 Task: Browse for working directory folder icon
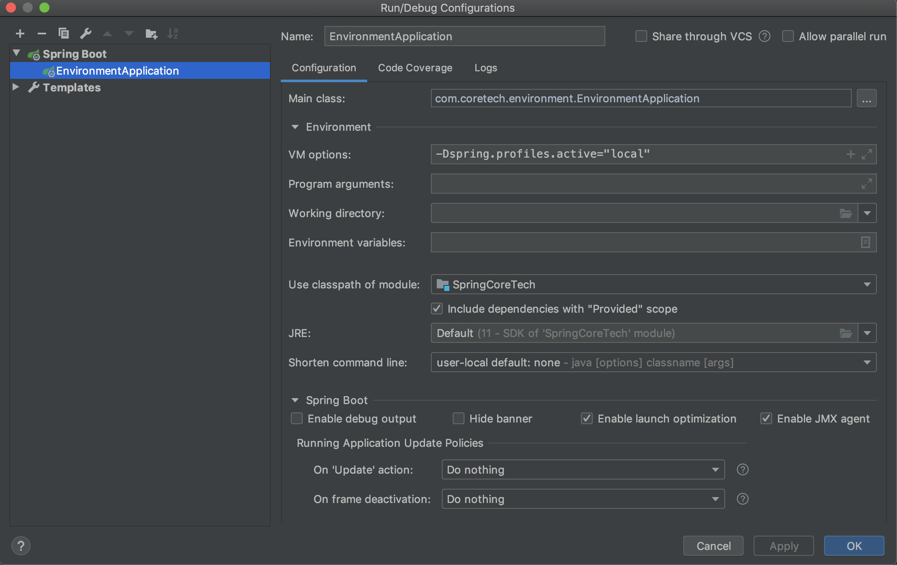[845, 213]
